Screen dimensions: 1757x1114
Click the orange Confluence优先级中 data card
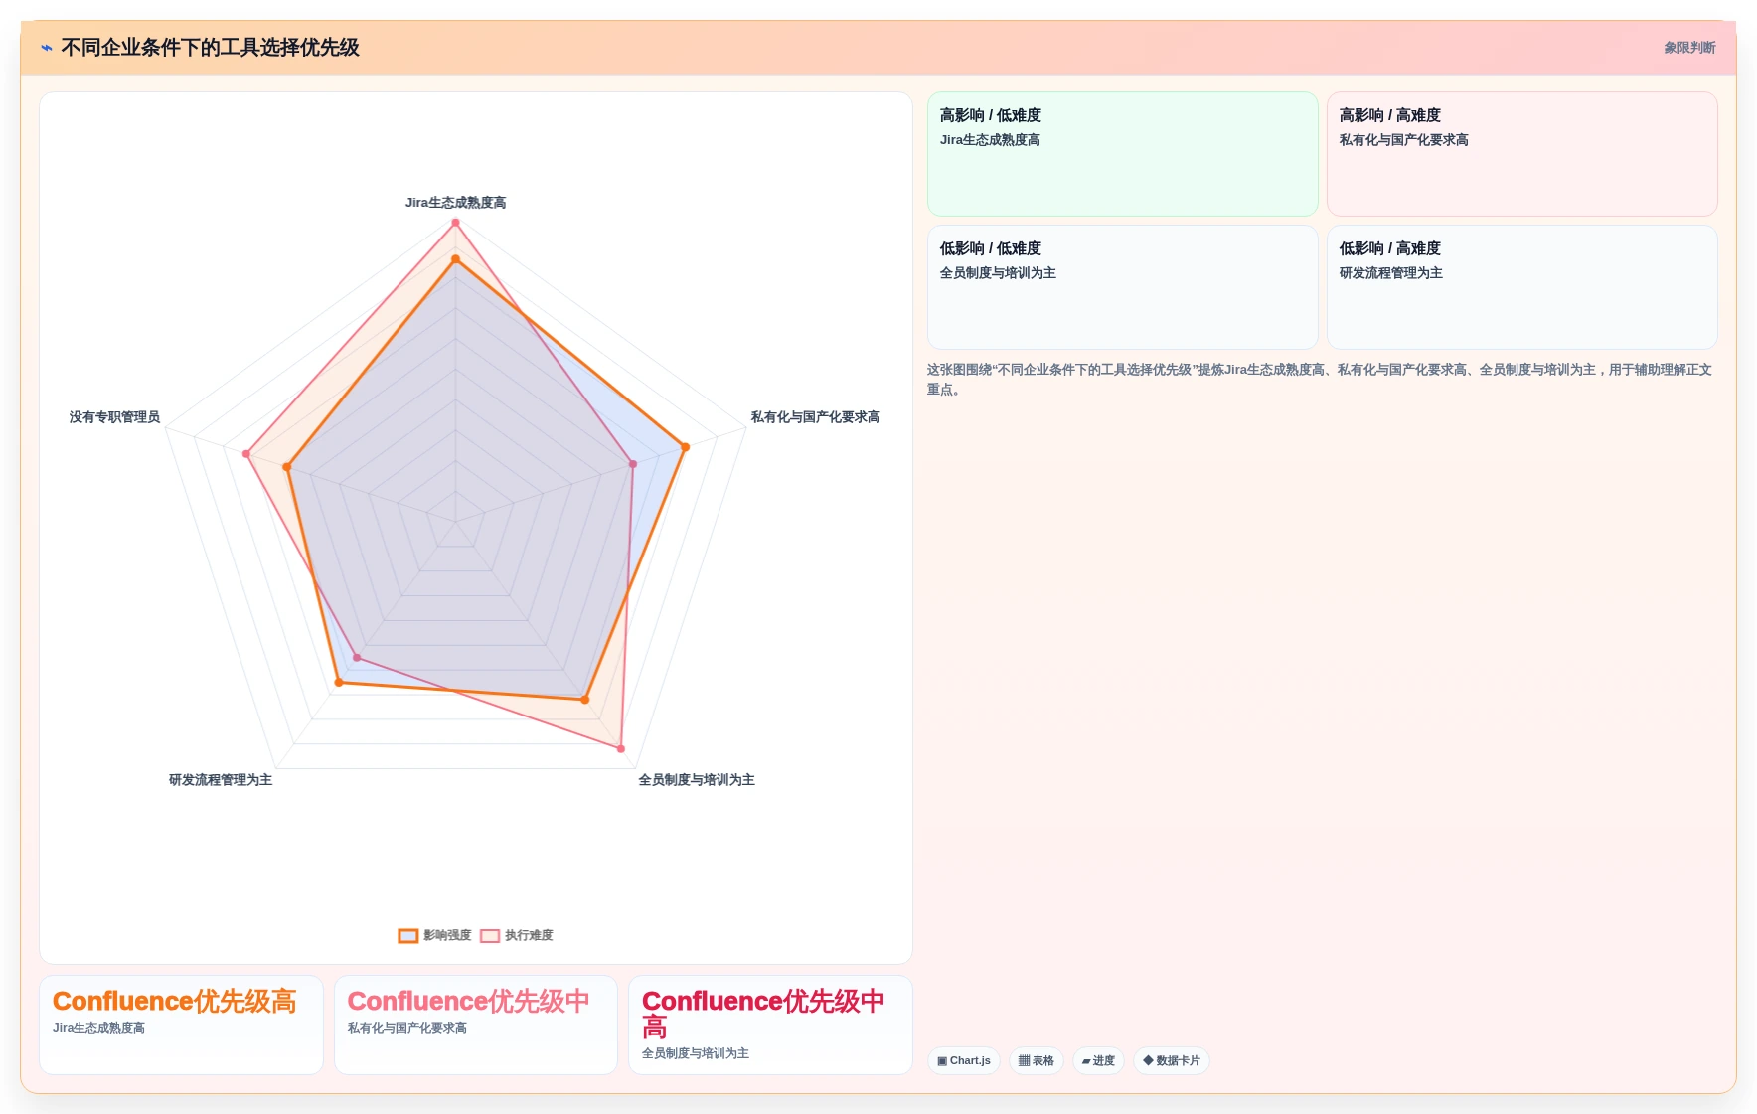[476, 1025]
